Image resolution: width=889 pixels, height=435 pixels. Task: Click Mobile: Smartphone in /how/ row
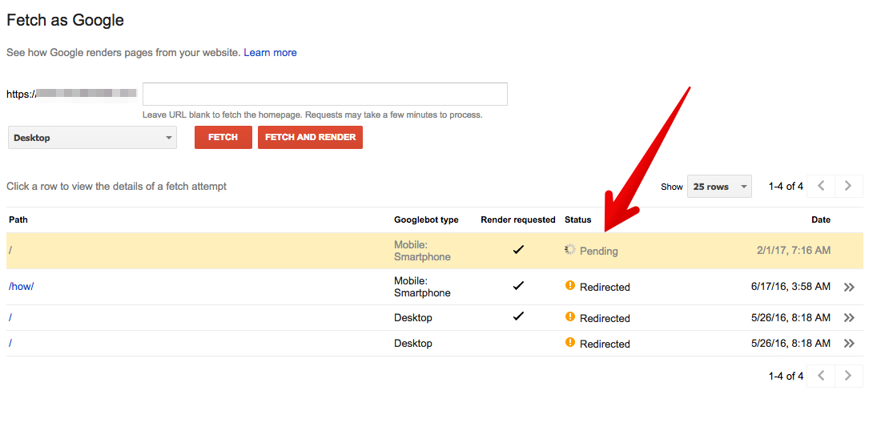point(422,287)
